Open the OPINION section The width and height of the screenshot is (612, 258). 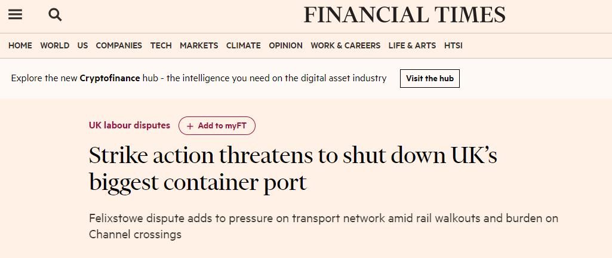286,45
